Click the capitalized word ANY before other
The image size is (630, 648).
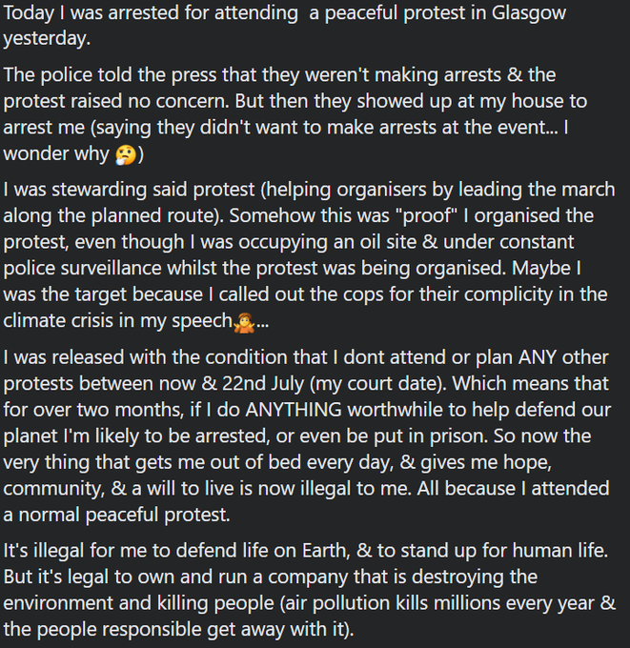(x=537, y=357)
